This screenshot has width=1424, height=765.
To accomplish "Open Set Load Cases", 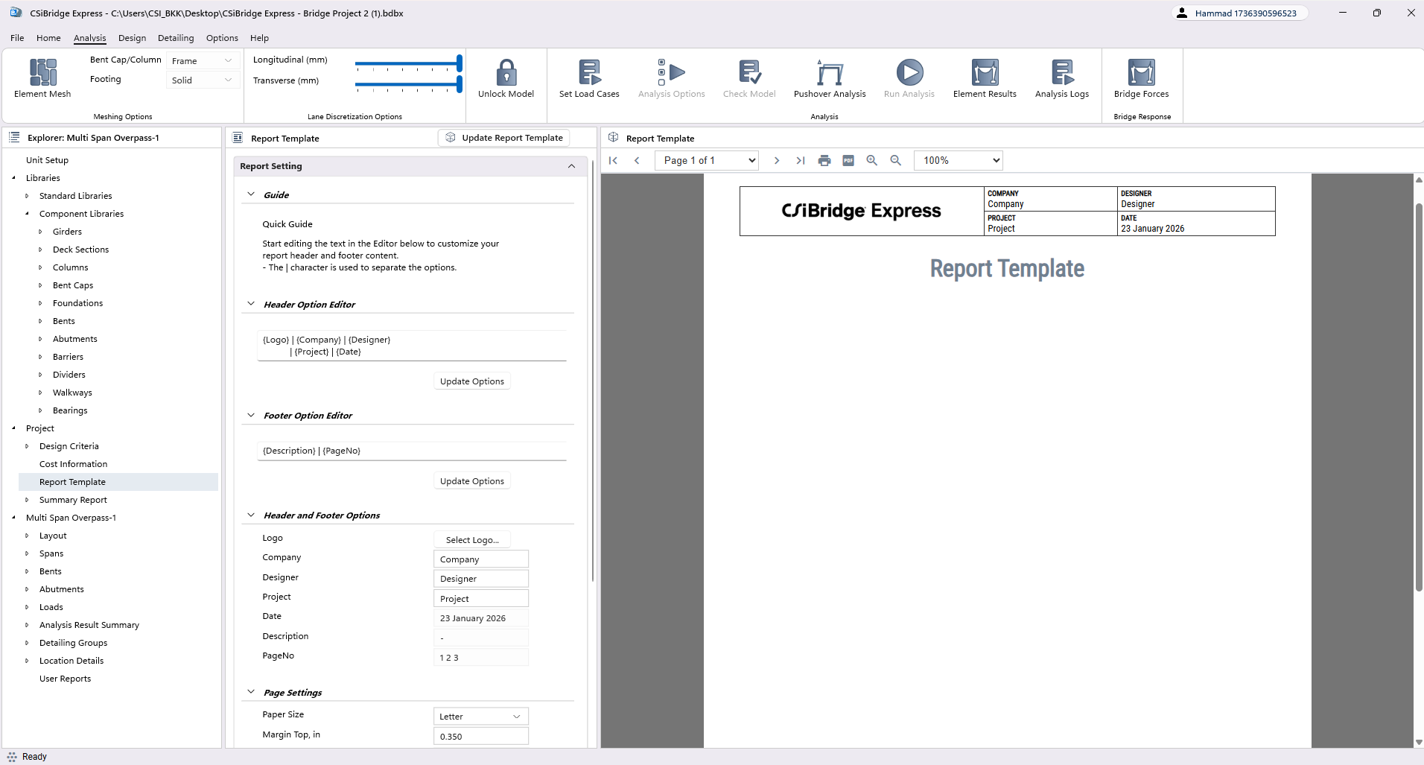I will coord(588,78).
